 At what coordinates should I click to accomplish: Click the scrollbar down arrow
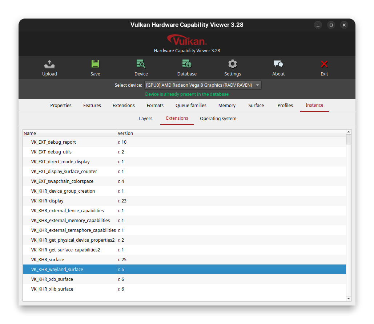(349, 298)
